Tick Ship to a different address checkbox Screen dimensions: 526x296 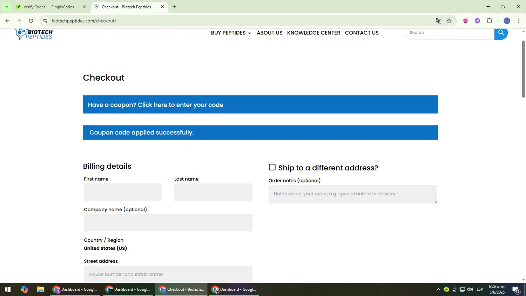point(272,167)
